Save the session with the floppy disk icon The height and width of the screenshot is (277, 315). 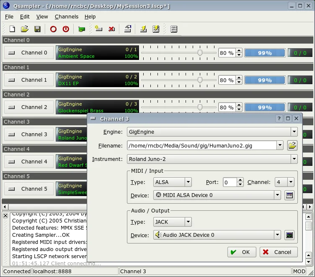[37, 29]
